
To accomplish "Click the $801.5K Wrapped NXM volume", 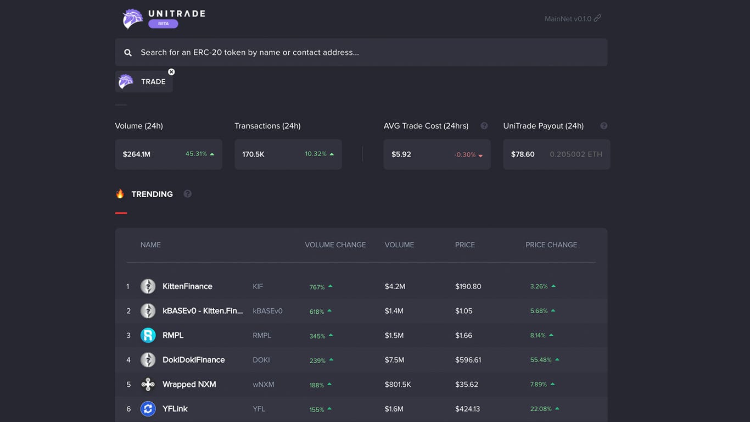I will pyautogui.click(x=398, y=385).
